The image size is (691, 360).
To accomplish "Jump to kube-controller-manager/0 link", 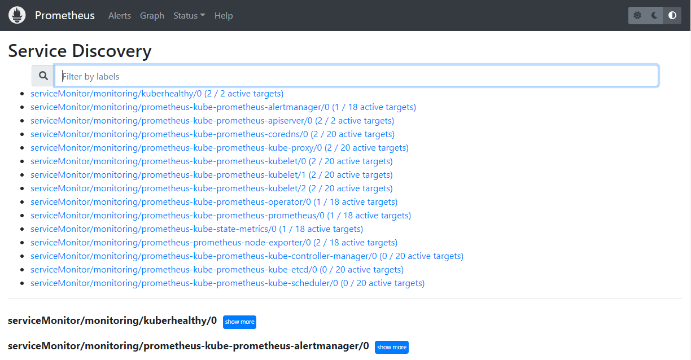I will (x=247, y=256).
